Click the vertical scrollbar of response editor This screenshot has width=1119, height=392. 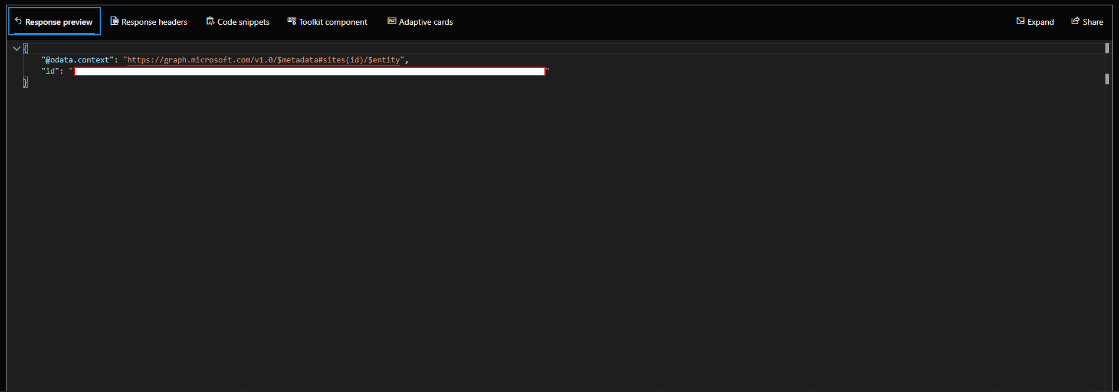[x=1107, y=79]
